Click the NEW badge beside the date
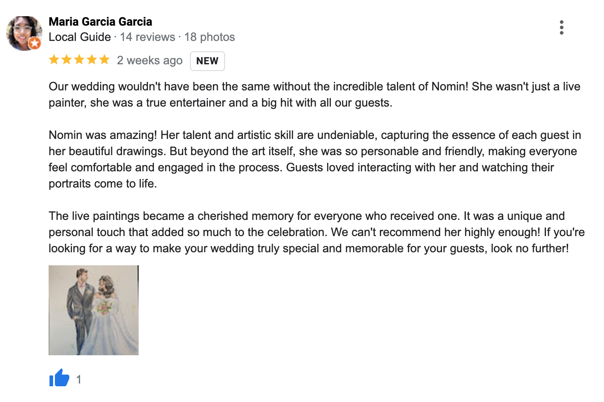This screenshot has height=402, width=604. [x=207, y=61]
